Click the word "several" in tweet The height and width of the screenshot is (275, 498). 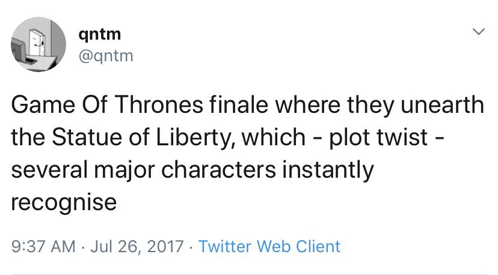[49, 169]
